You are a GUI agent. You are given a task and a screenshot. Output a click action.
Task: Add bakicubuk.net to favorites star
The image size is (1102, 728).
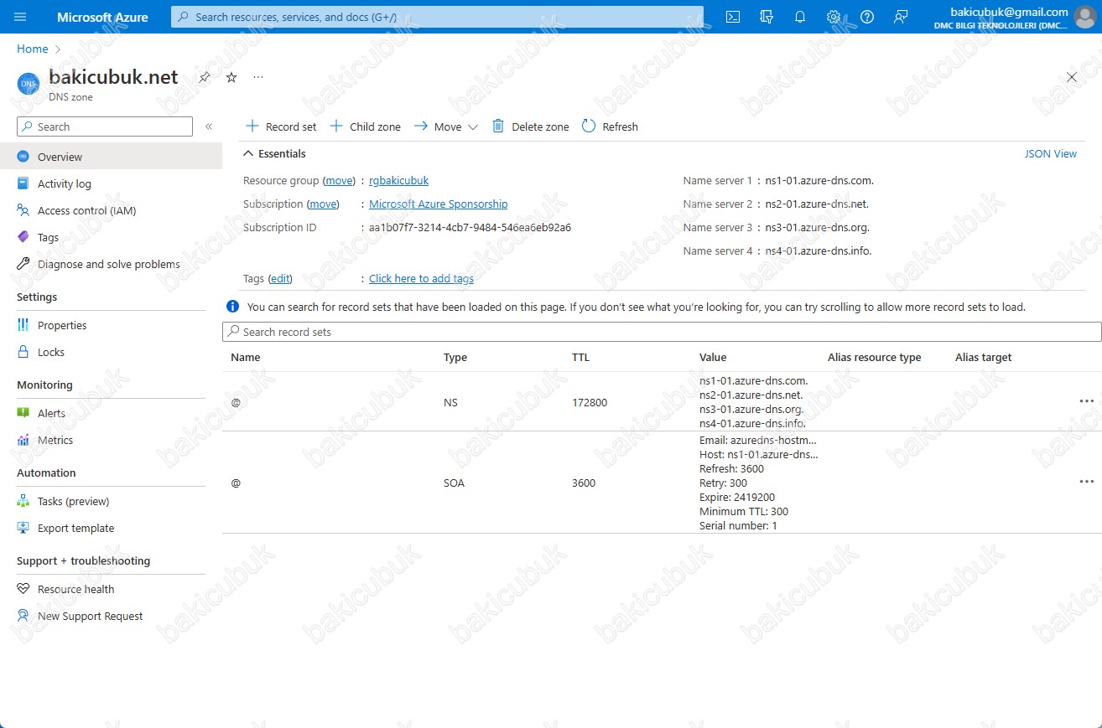tap(231, 77)
